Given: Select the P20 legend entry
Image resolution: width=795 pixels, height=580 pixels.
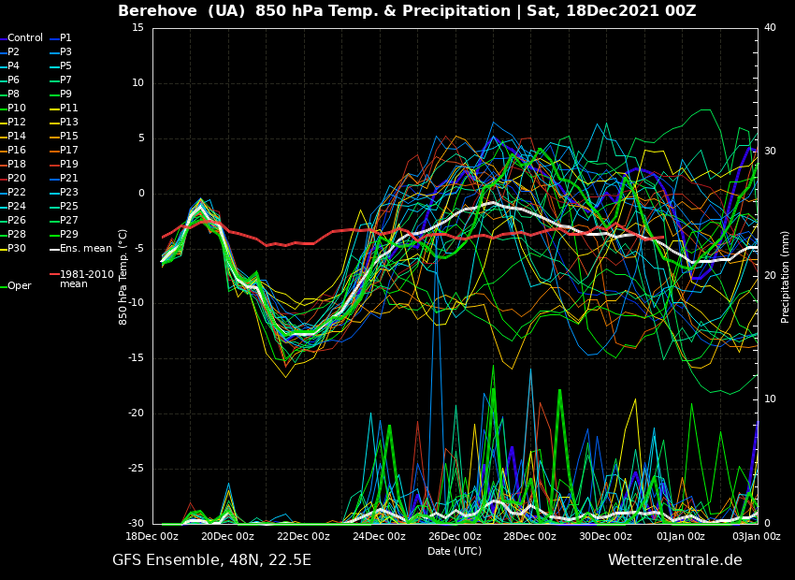Looking at the screenshot, I should (x=17, y=179).
